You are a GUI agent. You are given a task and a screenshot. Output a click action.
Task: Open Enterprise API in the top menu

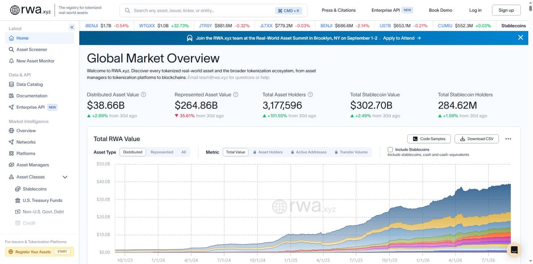(392, 10)
